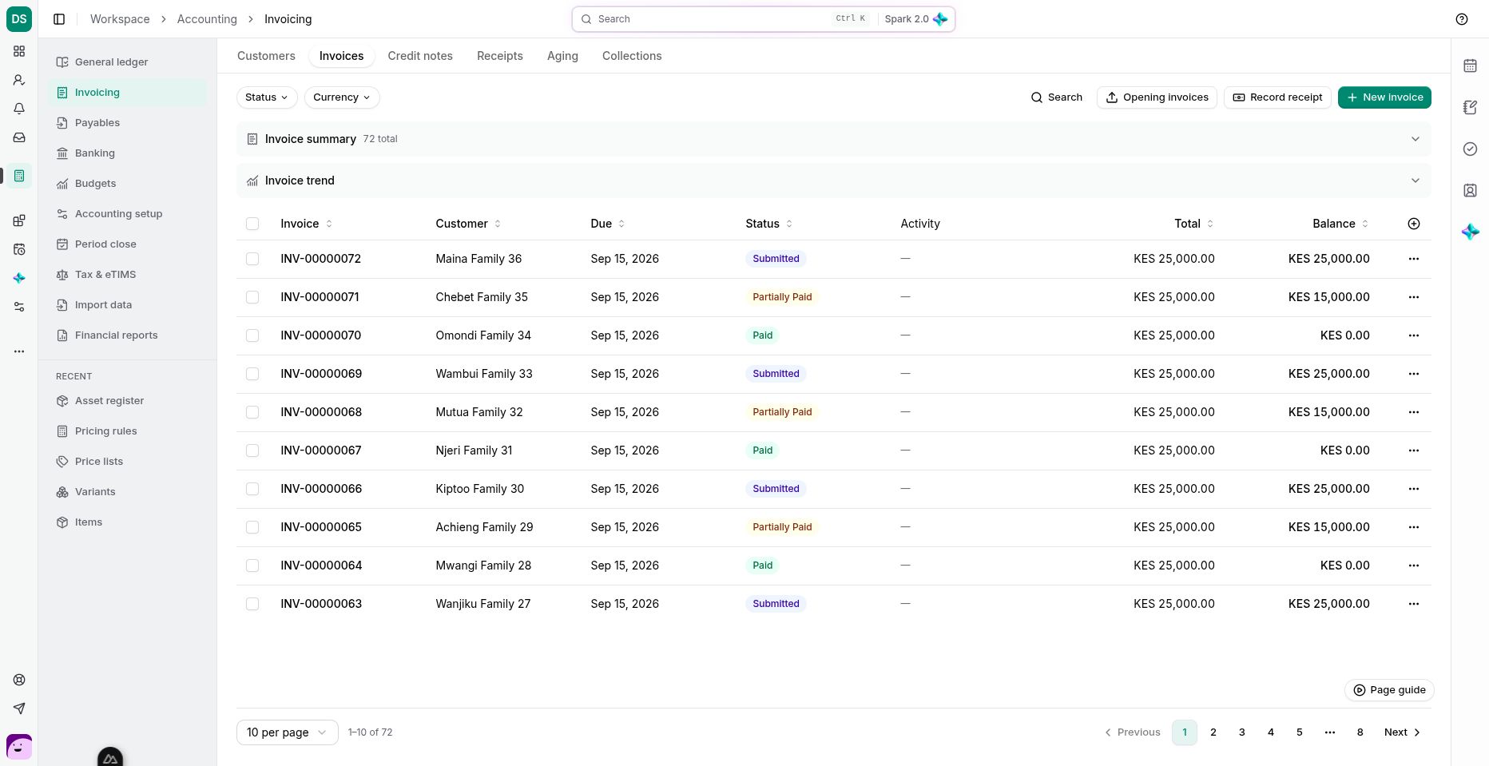Switch to the Receipts tab

pos(500,56)
